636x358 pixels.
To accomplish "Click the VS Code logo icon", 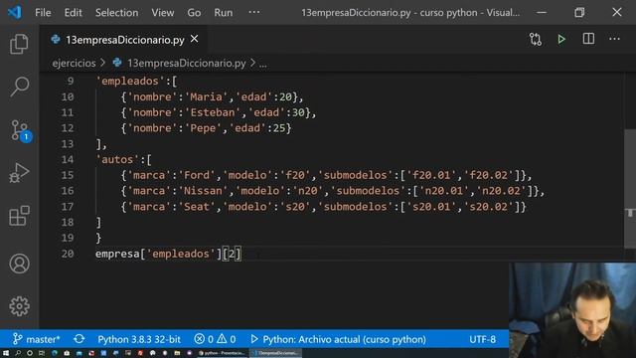I will coord(15,12).
